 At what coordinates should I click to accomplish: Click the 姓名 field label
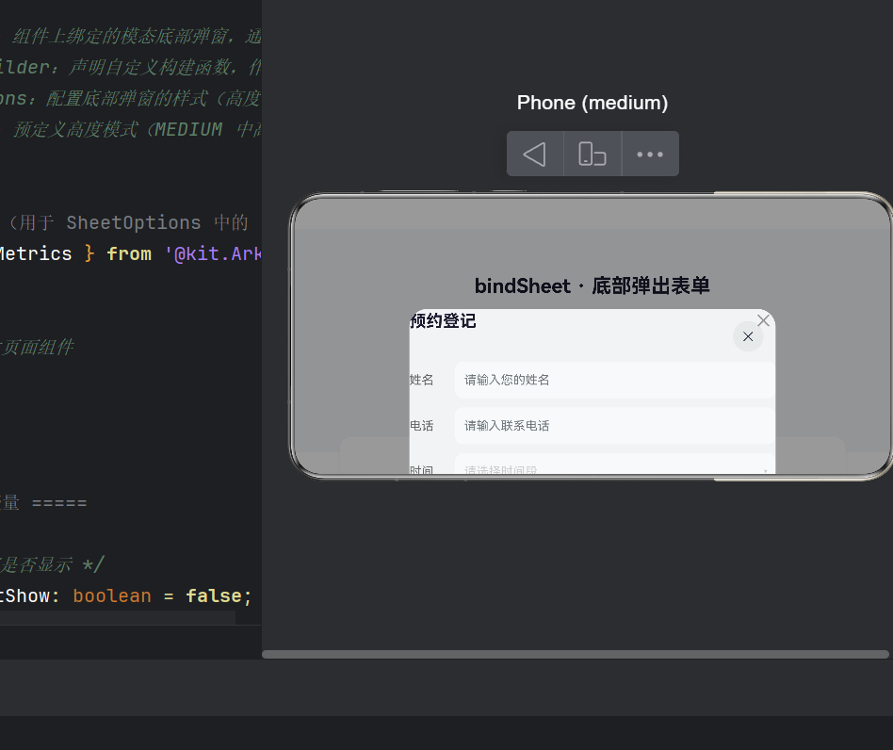pyautogui.click(x=421, y=380)
